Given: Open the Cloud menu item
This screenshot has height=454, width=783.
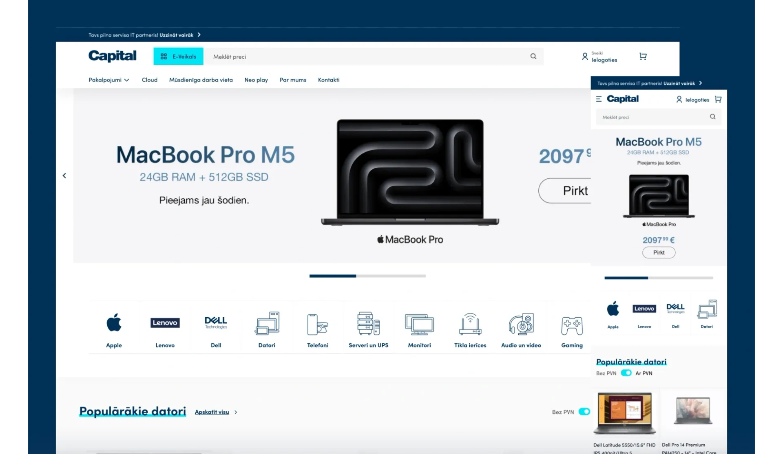Looking at the screenshot, I should click(149, 80).
